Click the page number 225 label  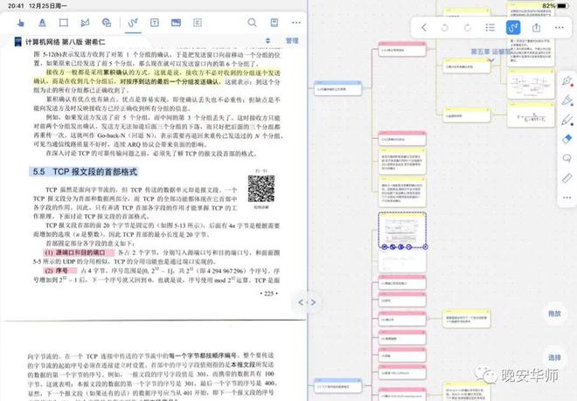click(269, 294)
